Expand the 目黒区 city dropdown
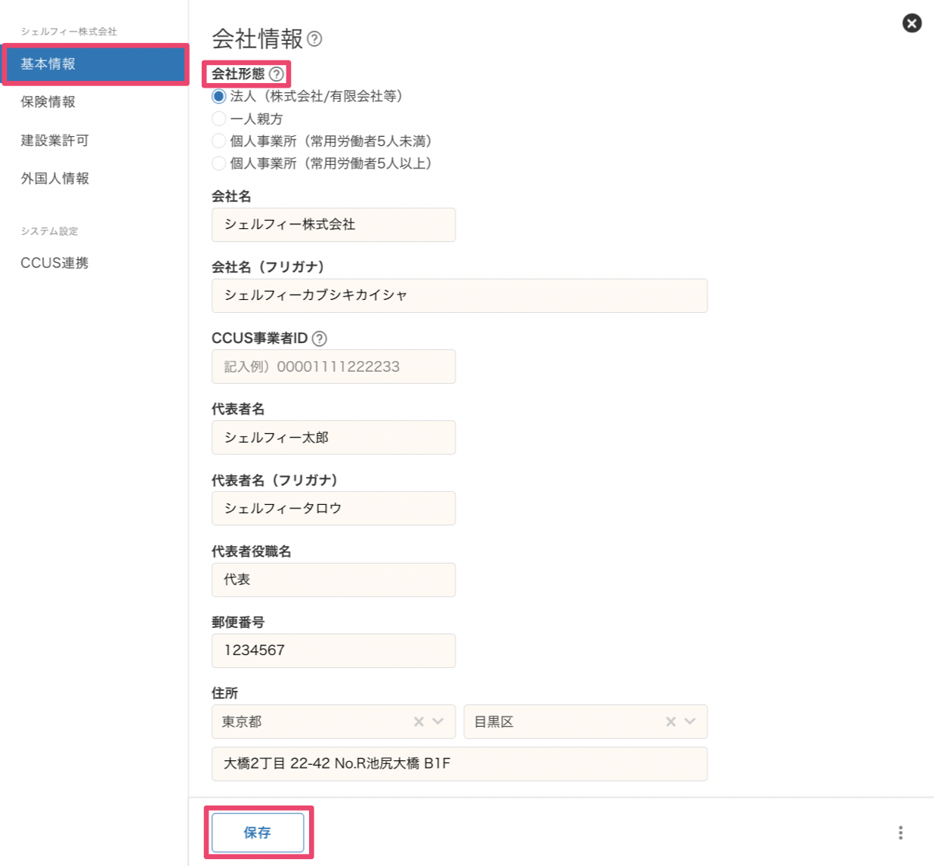The image size is (934, 866). [x=690, y=722]
